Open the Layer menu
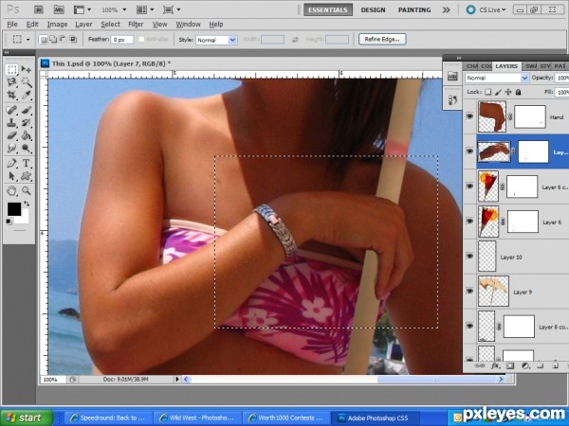569x426 pixels. pos(83,25)
